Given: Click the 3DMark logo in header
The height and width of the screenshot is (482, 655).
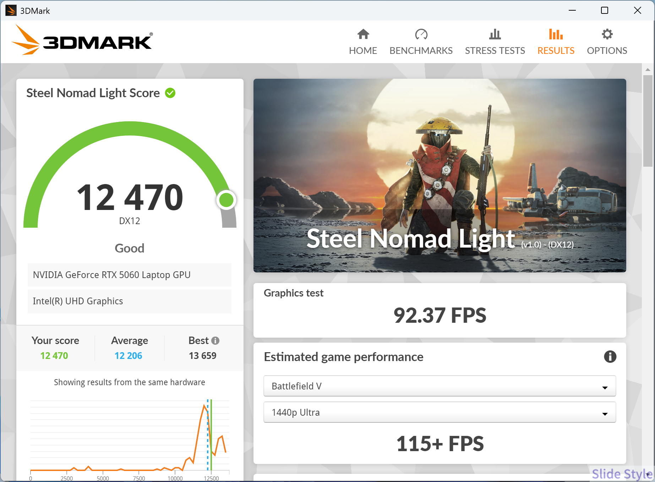Looking at the screenshot, I should 82,40.
